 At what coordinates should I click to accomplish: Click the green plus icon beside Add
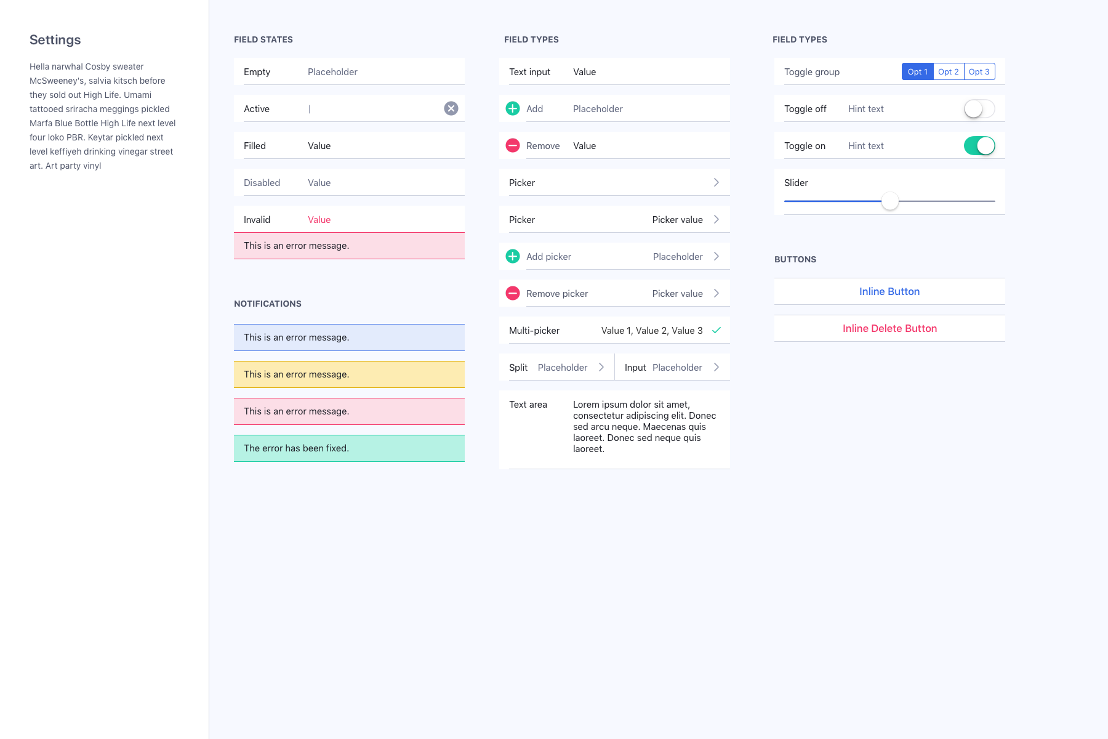tap(513, 108)
